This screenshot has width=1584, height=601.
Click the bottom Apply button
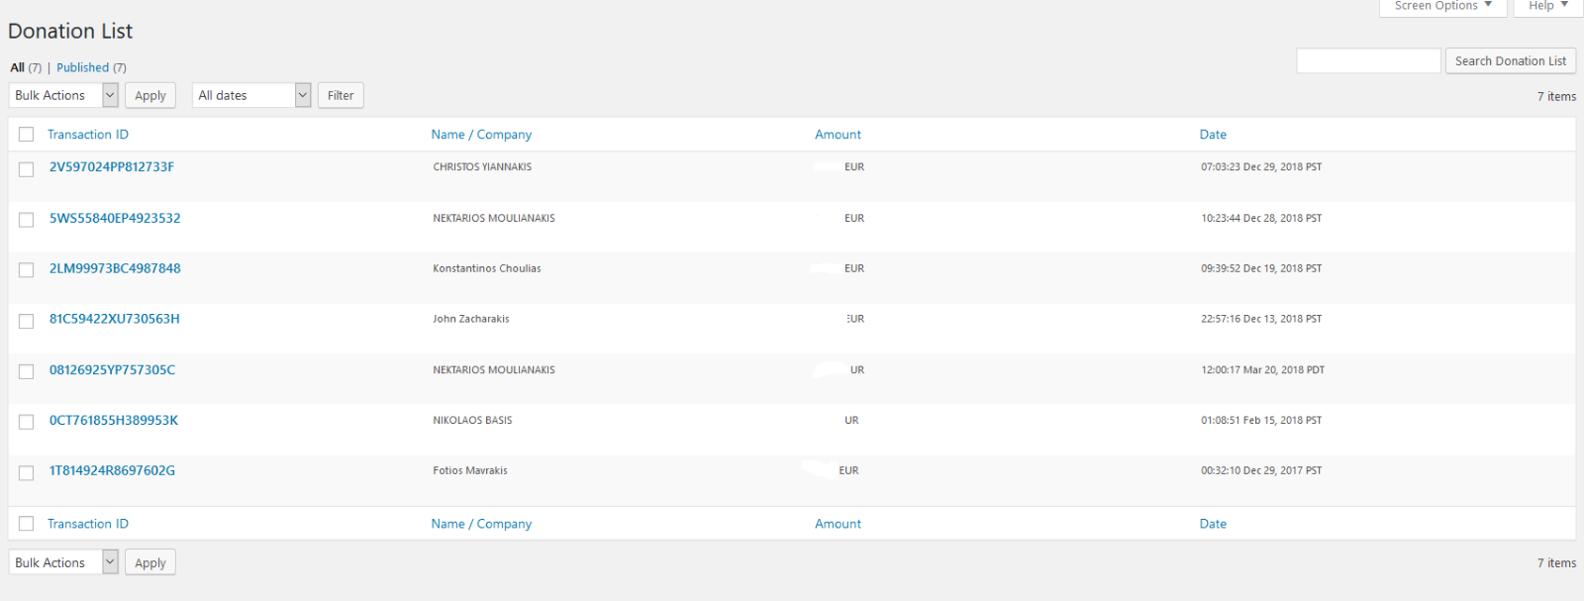150,562
